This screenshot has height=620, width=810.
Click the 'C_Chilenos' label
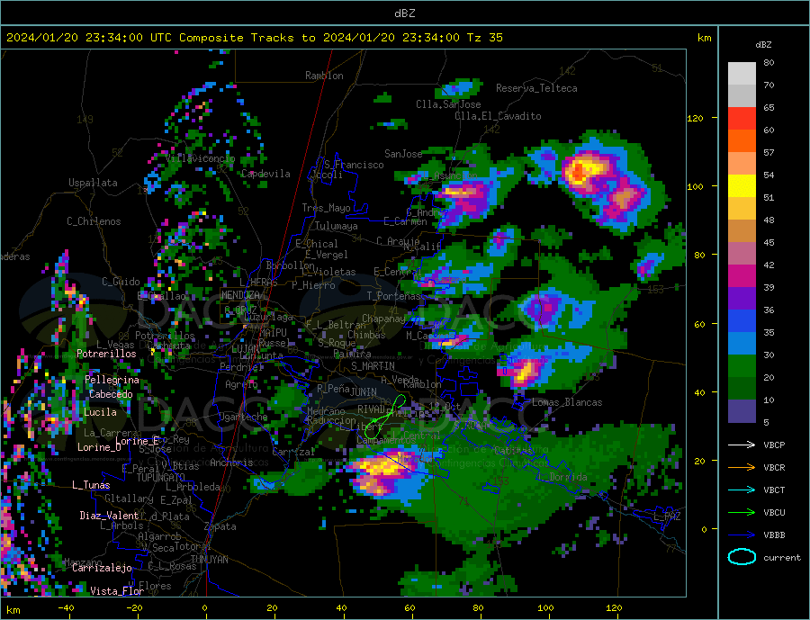coord(94,221)
